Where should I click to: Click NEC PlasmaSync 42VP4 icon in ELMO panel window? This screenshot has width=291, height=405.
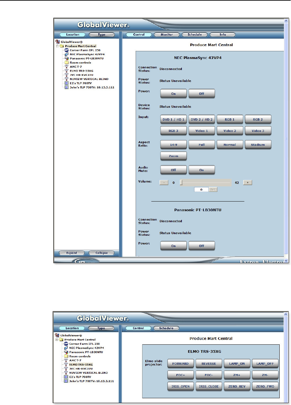pos(66,348)
